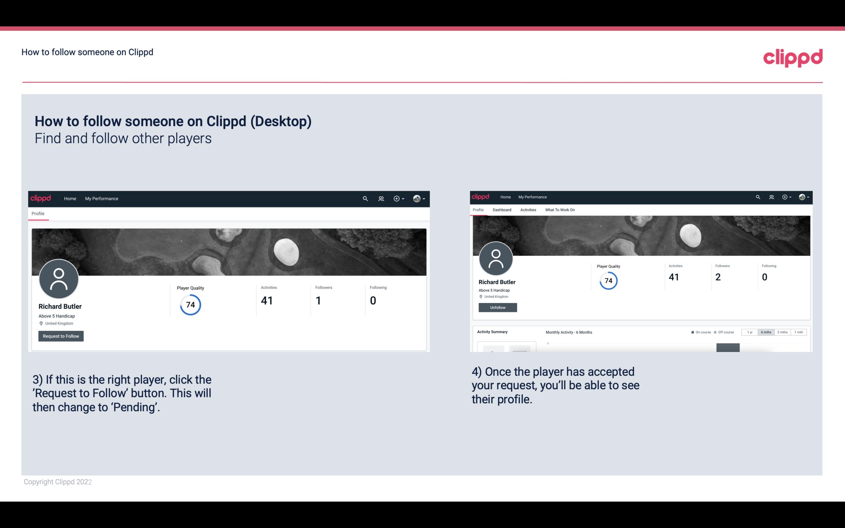Screen dimensions: 845x528
Task: Click the Player Quality score circle 74
Action: (x=190, y=305)
